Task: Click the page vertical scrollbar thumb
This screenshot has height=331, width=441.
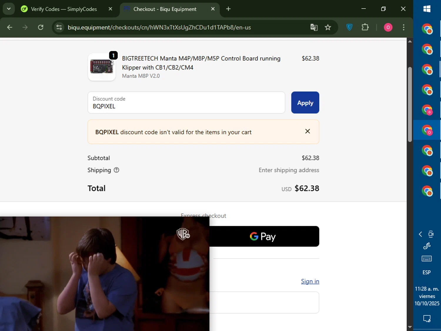Action: (410, 104)
